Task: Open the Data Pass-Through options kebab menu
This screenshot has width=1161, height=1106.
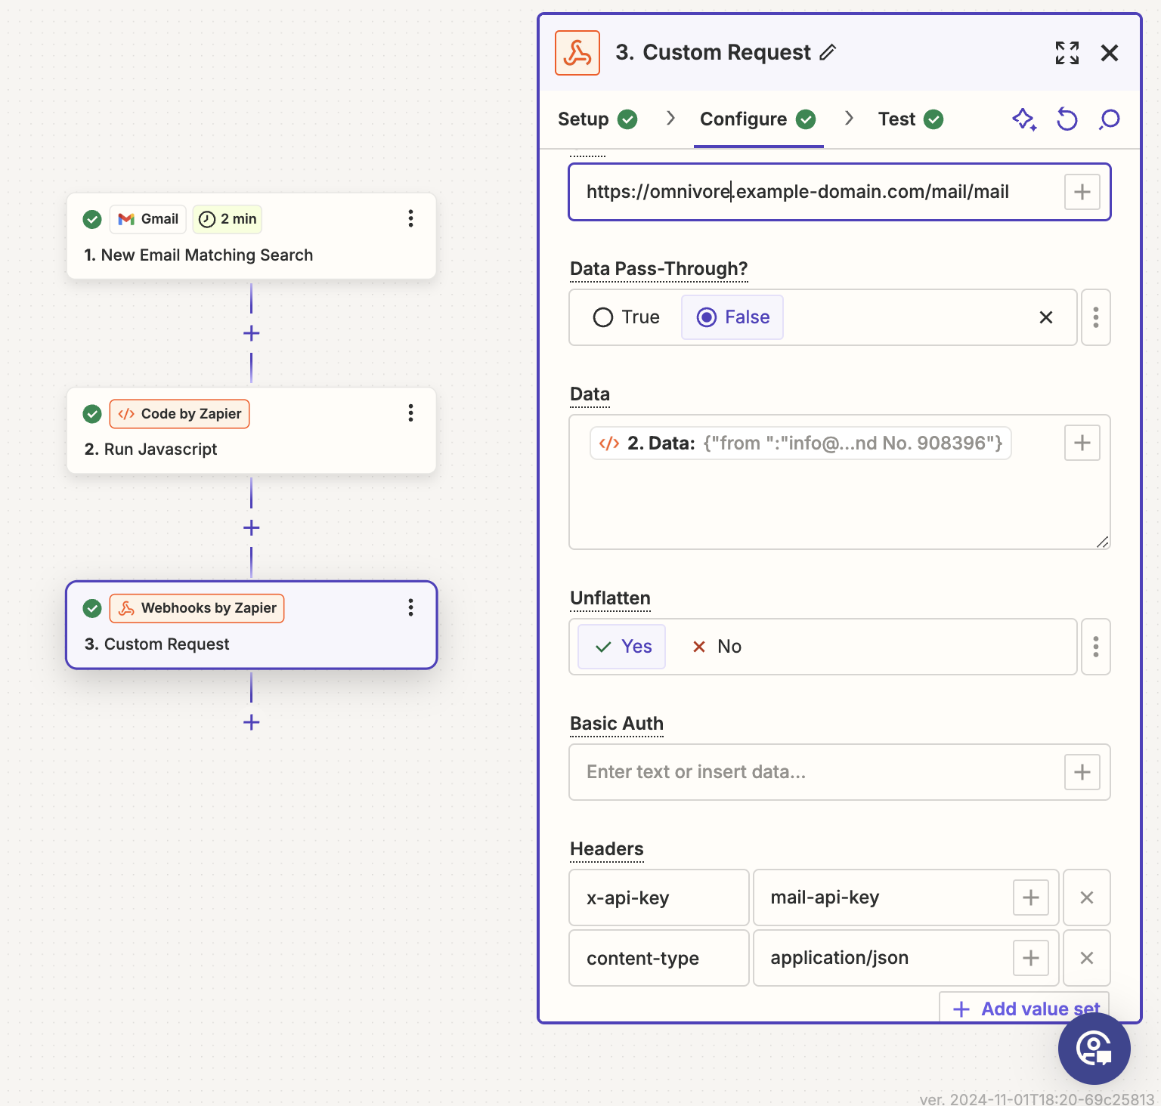Action: click(1095, 317)
